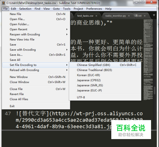
Task: Close the radio_monitor.py tab
Action: coord(129,16)
